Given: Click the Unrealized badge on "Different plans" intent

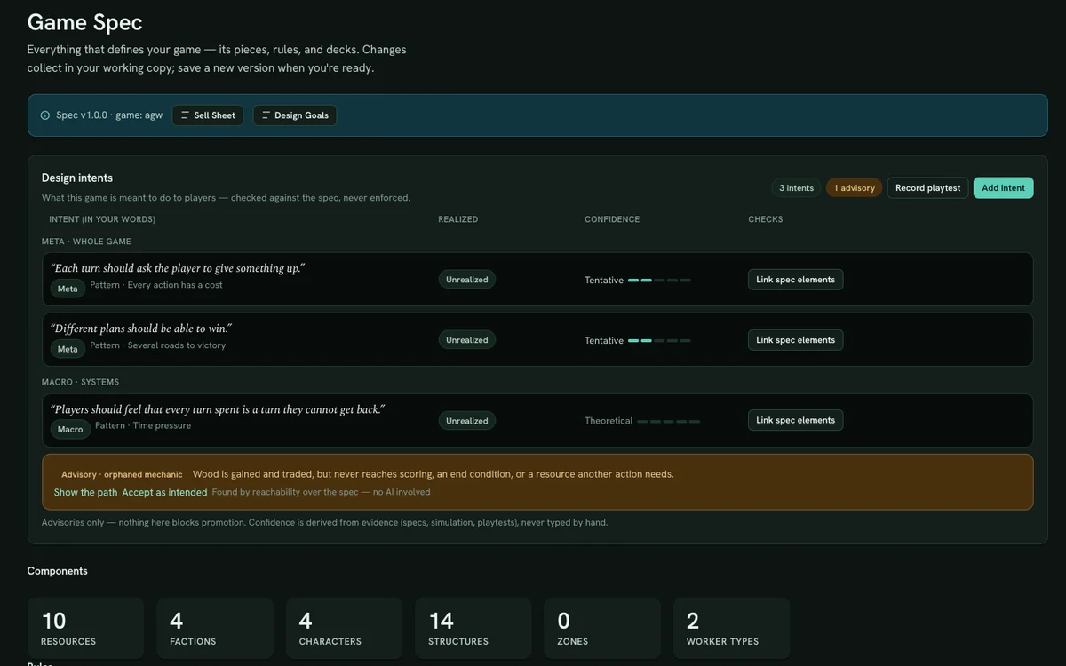Looking at the screenshot, I should pyautogui.click(x=467, y=340).
